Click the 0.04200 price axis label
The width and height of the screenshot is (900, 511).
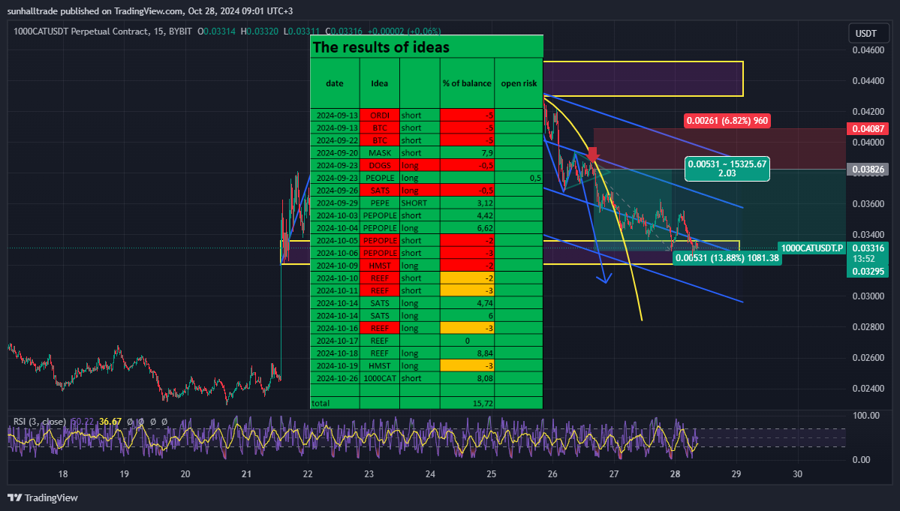[x=868, y=112]
